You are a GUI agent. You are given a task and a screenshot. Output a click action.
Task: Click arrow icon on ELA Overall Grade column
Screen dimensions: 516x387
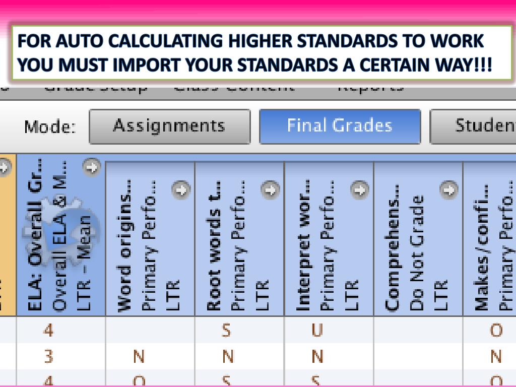click(92, 167)
